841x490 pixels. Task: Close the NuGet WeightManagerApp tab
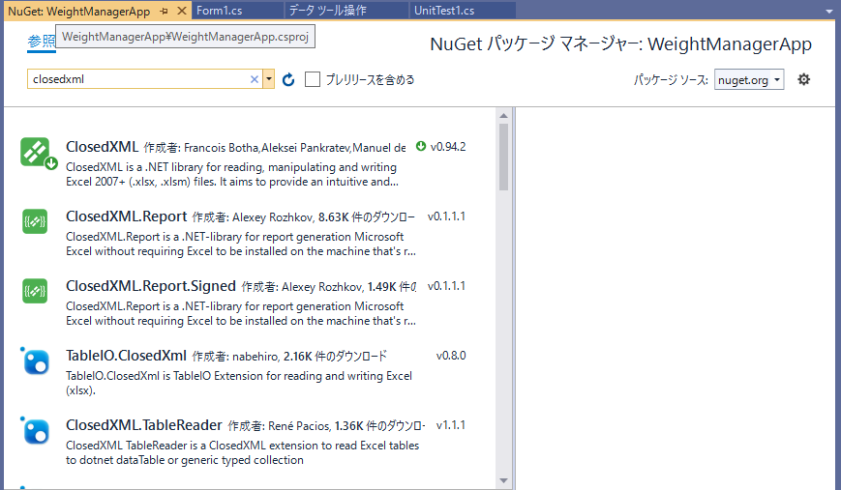click(x=182, y=11)
